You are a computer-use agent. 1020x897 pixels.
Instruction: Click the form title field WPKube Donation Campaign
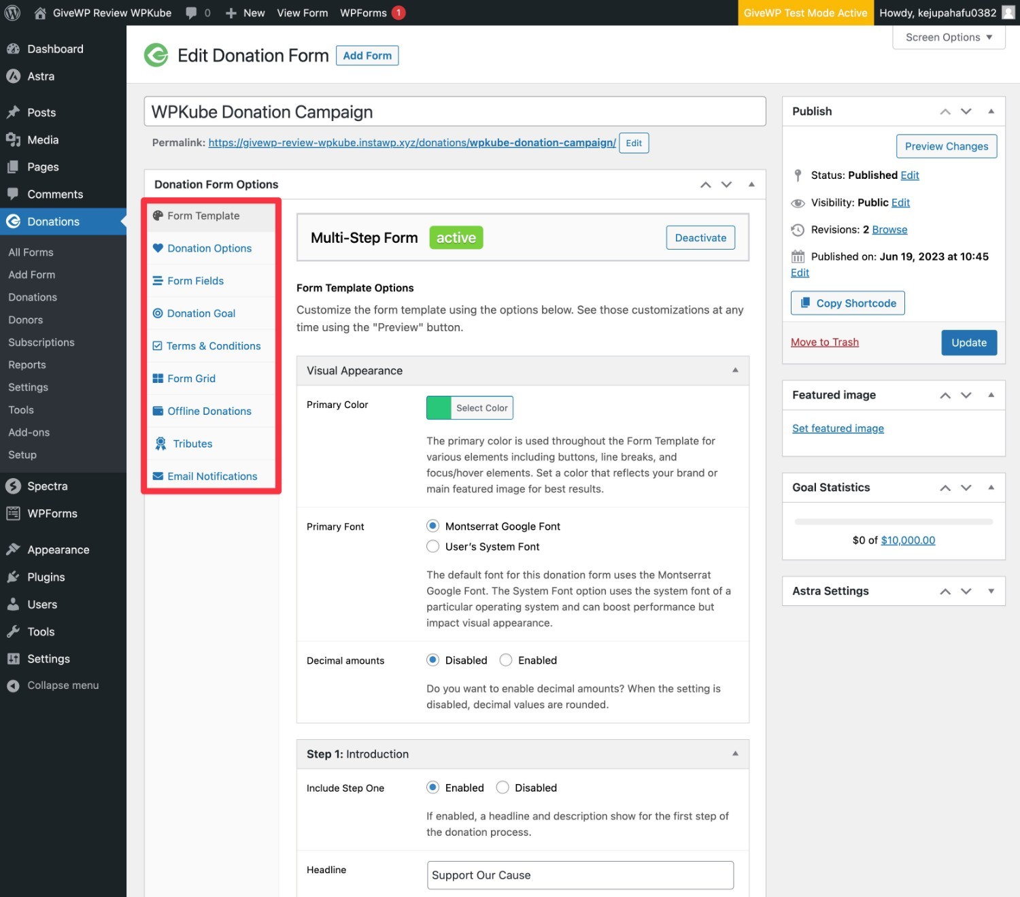pos(455,112)
